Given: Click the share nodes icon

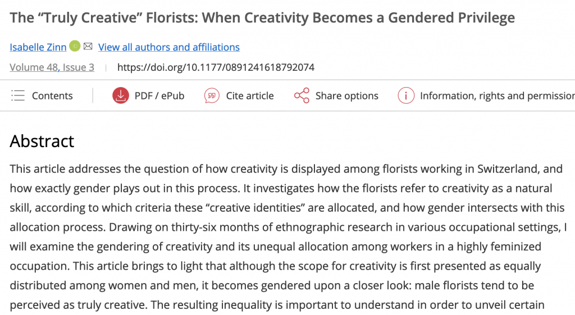Looking at the screenshot, I should click(302, 95).
